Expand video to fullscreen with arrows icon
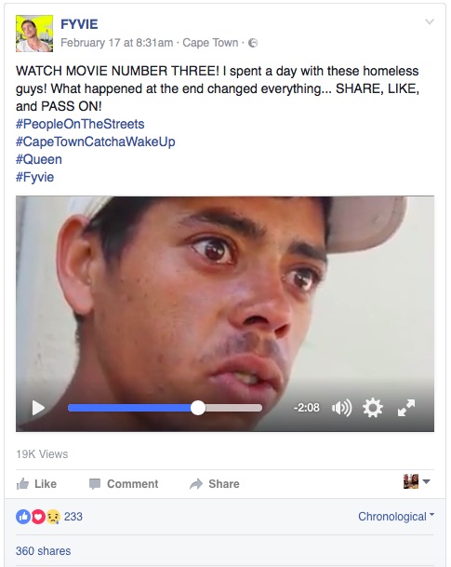The width and height of the screenshot is (451, 567). pyautogui.click(x=406, y=408)
